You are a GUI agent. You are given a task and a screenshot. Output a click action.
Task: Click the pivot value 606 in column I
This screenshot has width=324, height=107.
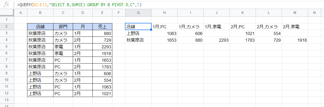pos(191,33)
